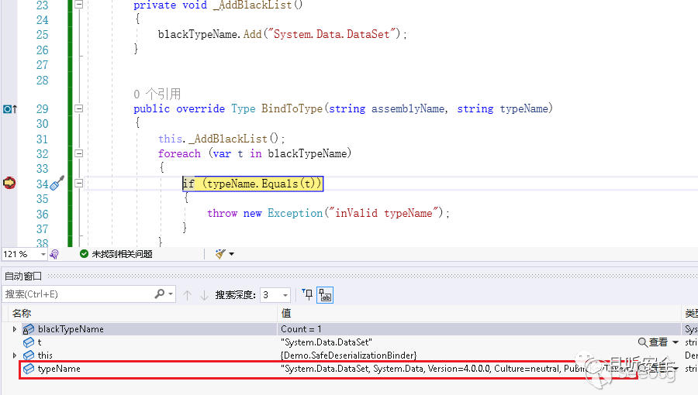Click the previous search result up arrow
Screen dimensions: 698x395
tap(187, 295)
